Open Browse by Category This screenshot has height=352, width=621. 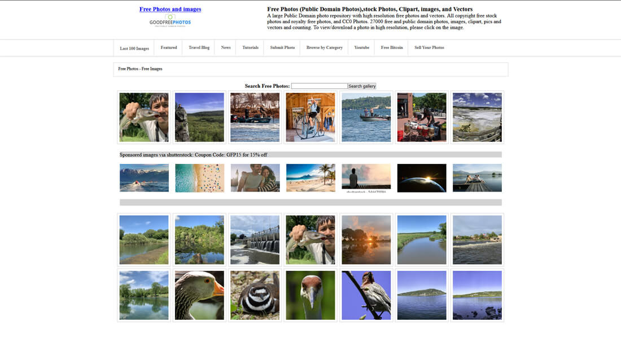point(324,47)
